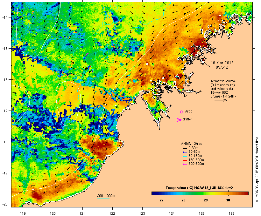Click the longitude axis label 125

202,213
